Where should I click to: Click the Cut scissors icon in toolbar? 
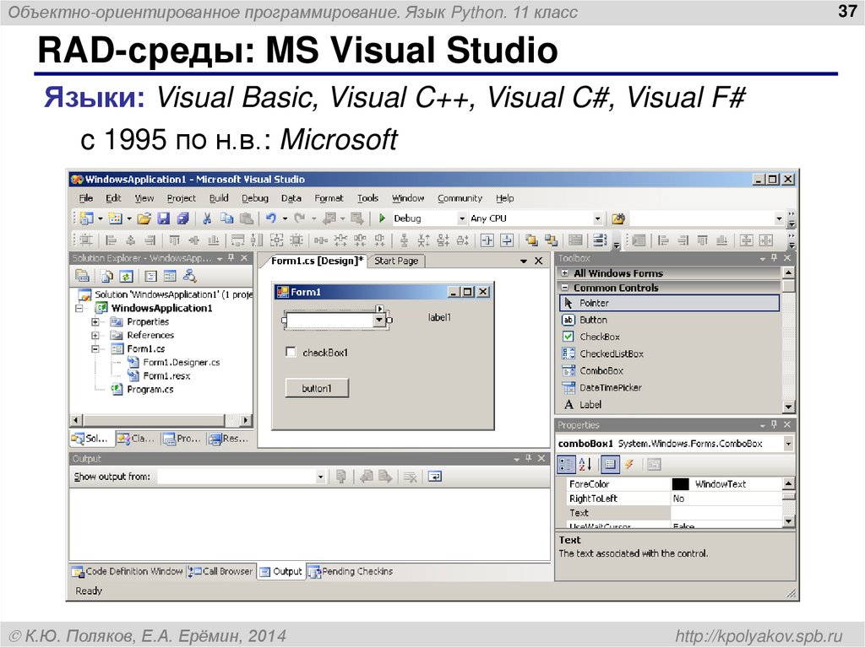206,218
